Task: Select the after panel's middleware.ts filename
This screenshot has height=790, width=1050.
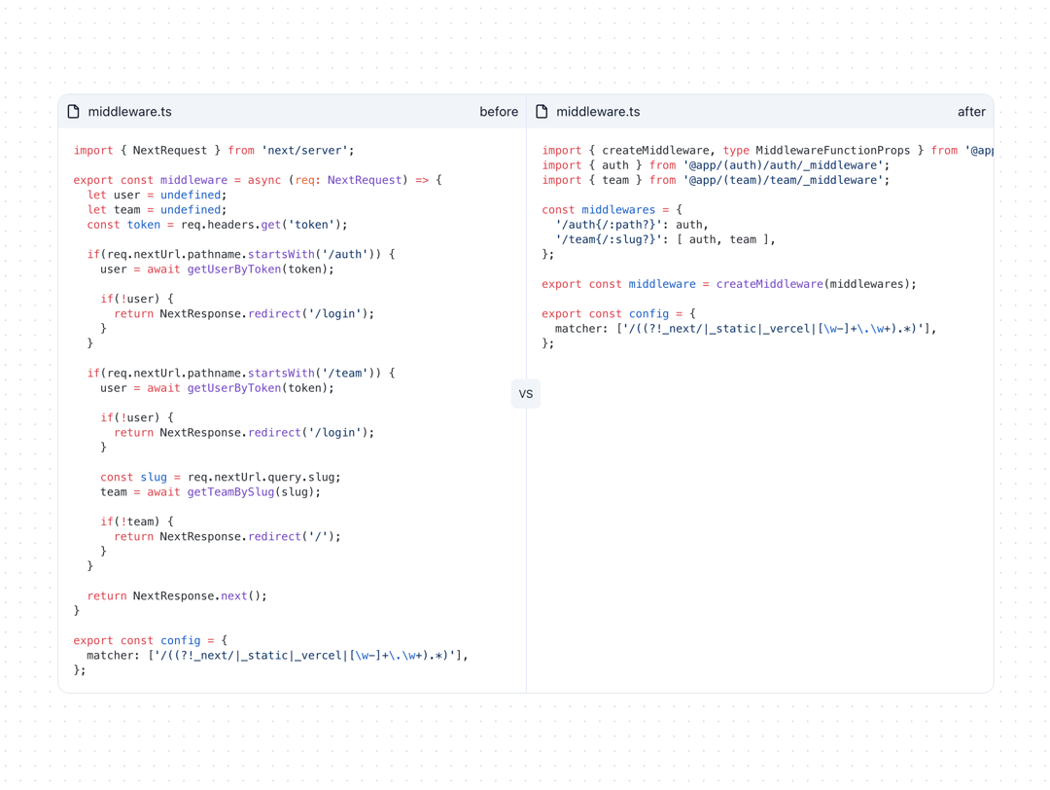Action: [x=598, y=112]
